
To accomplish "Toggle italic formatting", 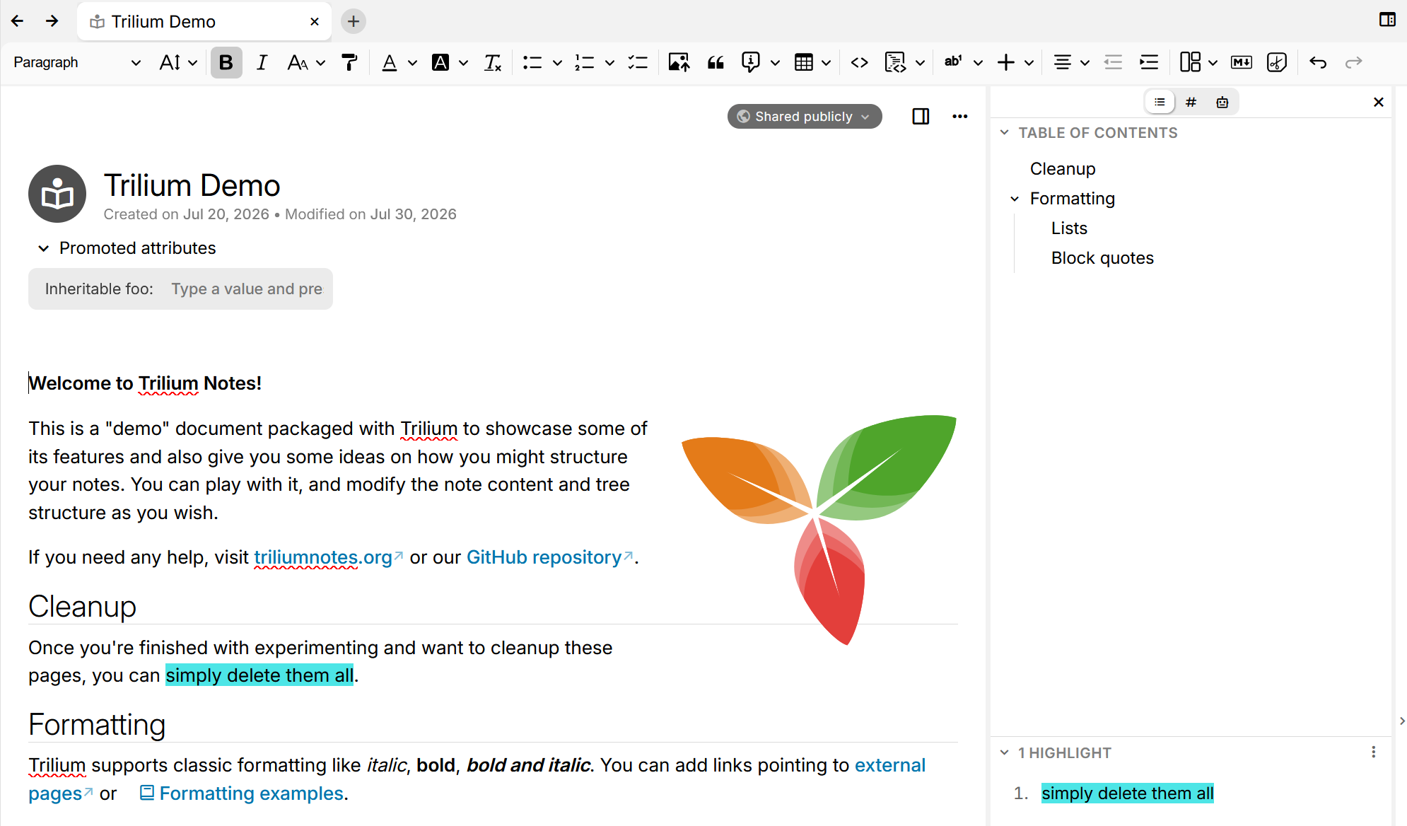I will click(x=262, y=62).
